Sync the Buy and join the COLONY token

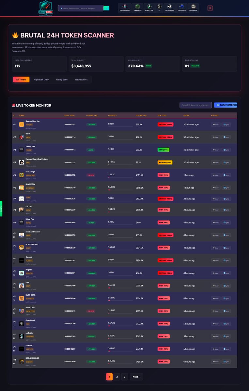click(x=226, y=124)
